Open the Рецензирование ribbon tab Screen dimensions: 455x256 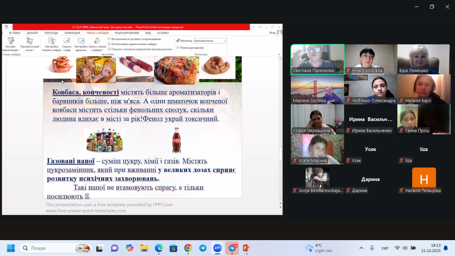(x=127, y=33)
